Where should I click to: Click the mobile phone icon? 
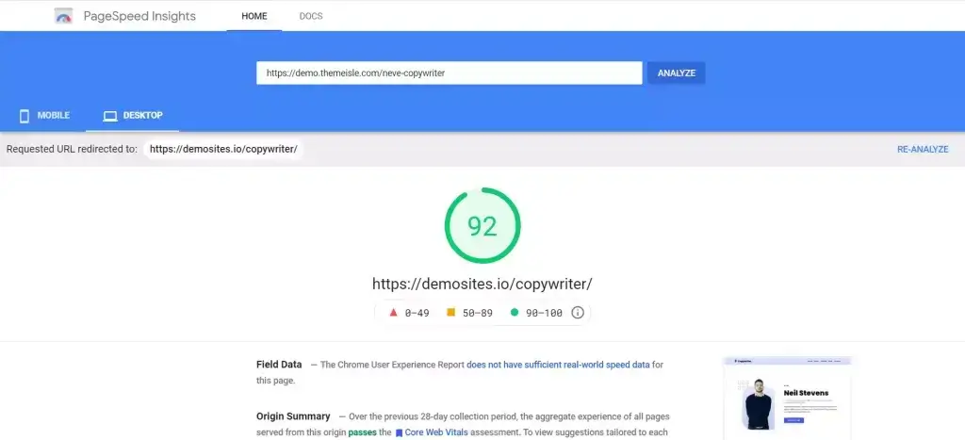tap(25, 116)
